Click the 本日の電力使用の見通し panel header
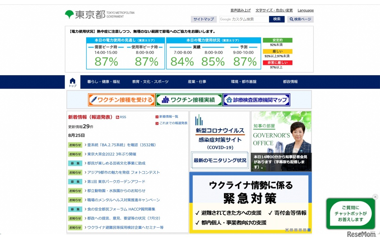Image resolution: width=380 pixels, height=241 pixels. (x=126, y=40)
